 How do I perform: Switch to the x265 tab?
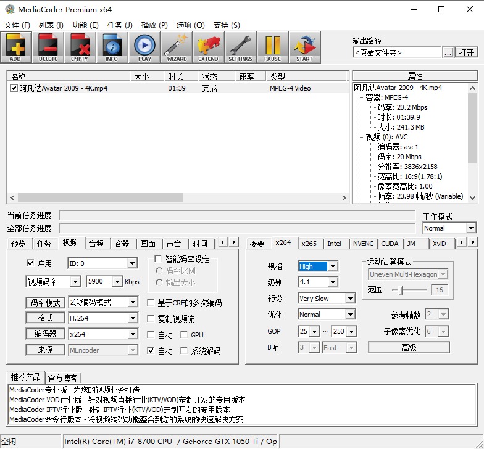click(x=309, y=244)
